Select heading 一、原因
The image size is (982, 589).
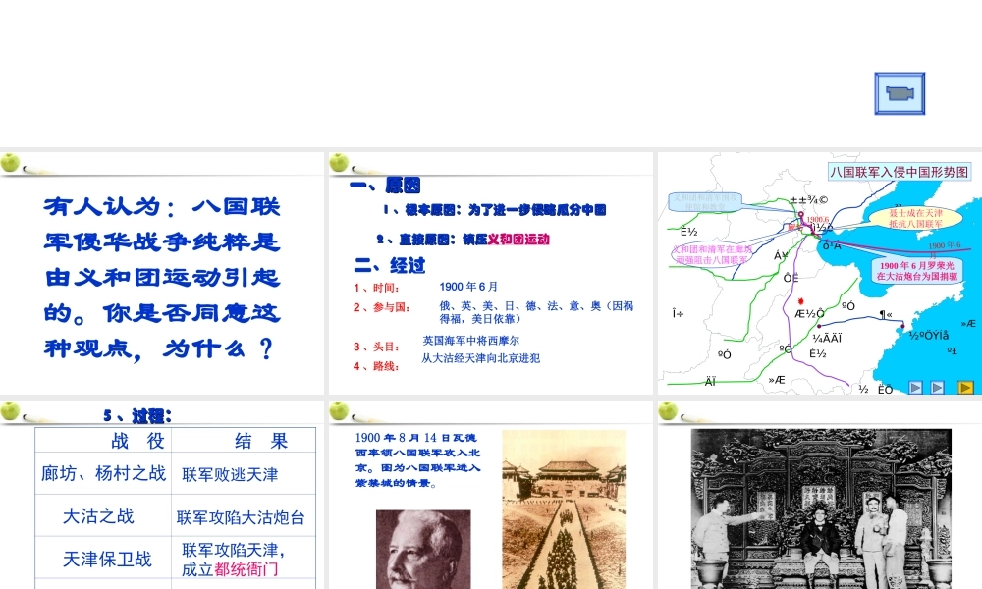(385, 186)
